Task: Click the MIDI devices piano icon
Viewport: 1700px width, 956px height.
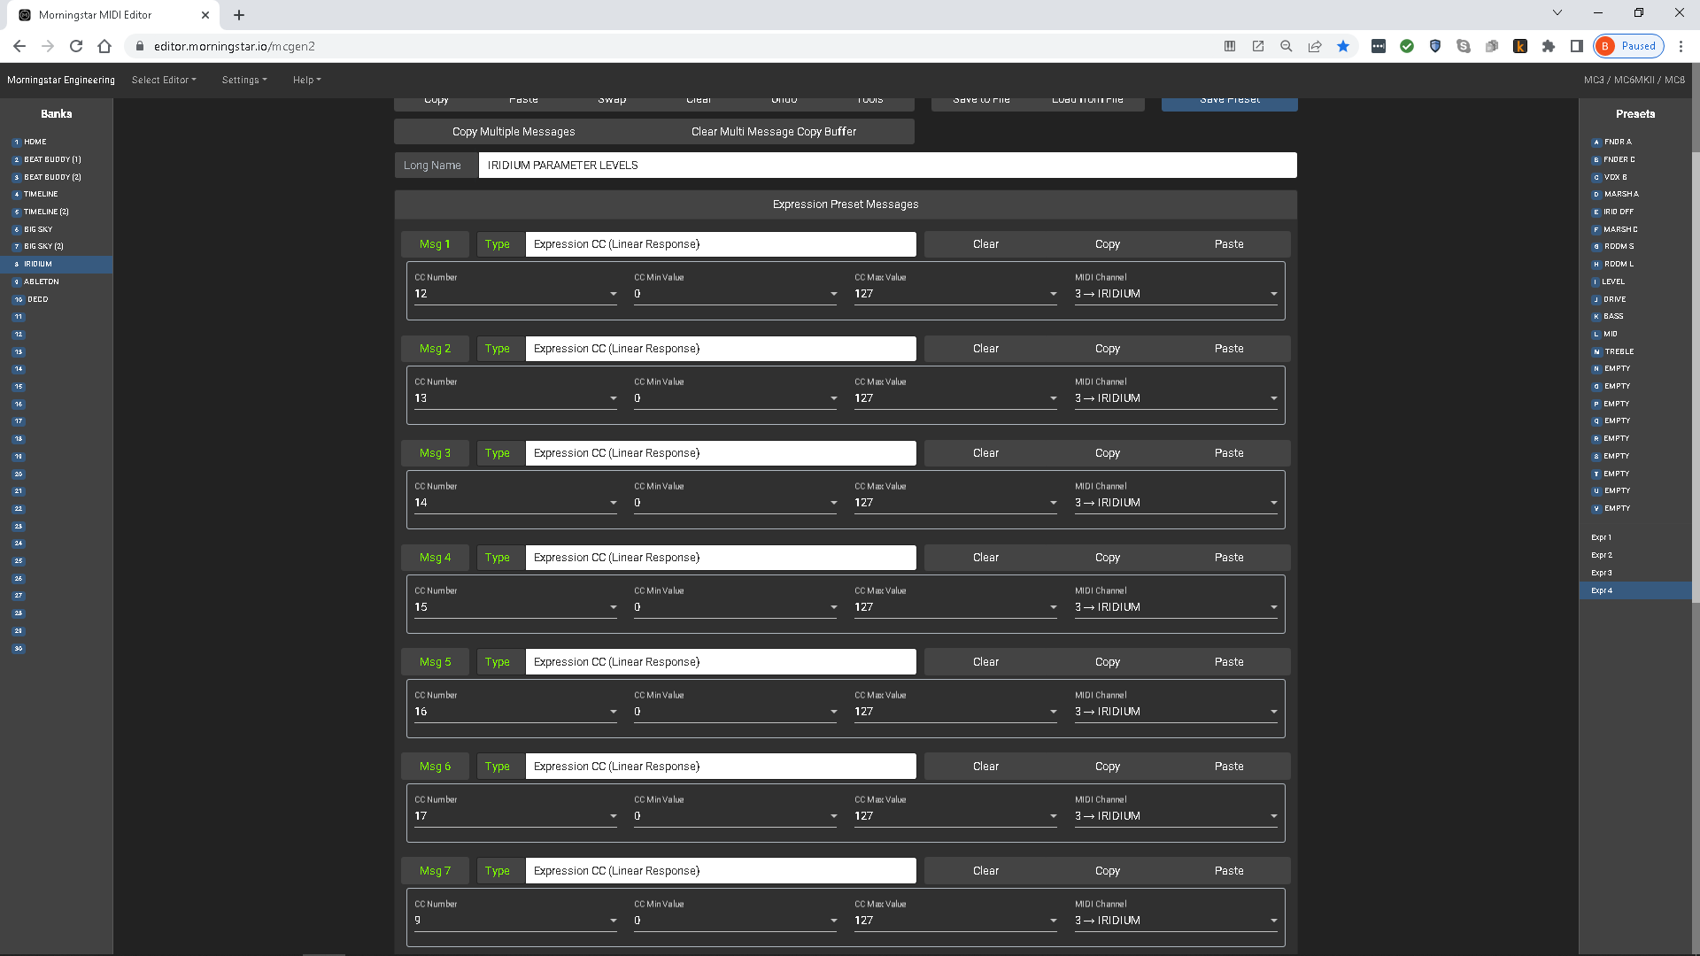Action: [1229, 46]
